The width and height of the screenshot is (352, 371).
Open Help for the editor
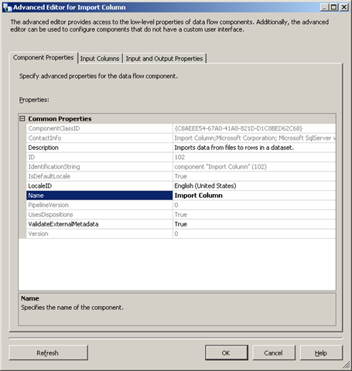321,352
